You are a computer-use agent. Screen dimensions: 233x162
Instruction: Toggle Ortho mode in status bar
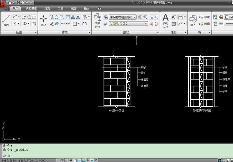66,160
